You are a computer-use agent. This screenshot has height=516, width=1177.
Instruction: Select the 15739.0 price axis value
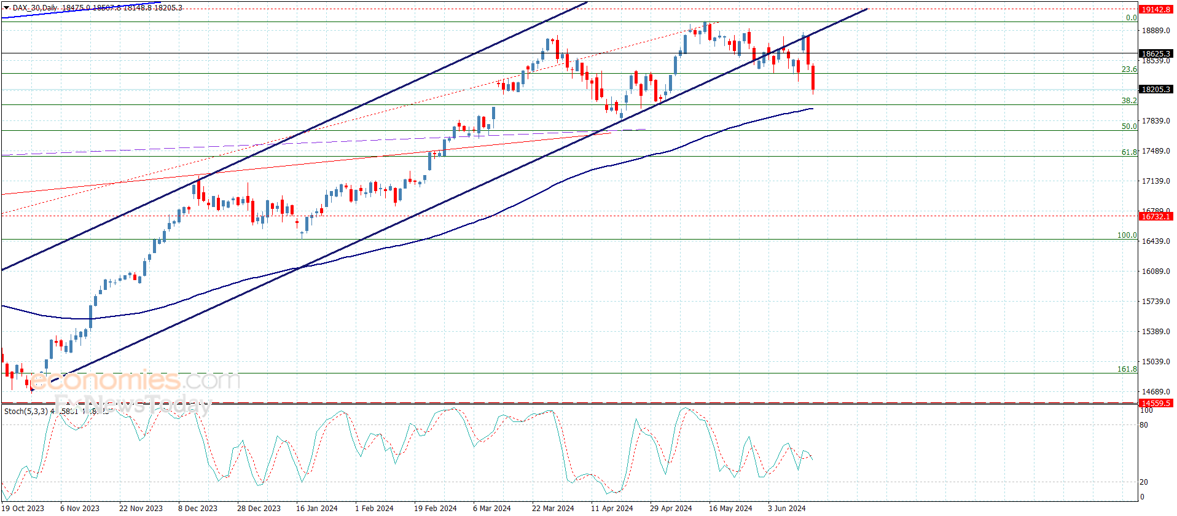[1155, 302]
